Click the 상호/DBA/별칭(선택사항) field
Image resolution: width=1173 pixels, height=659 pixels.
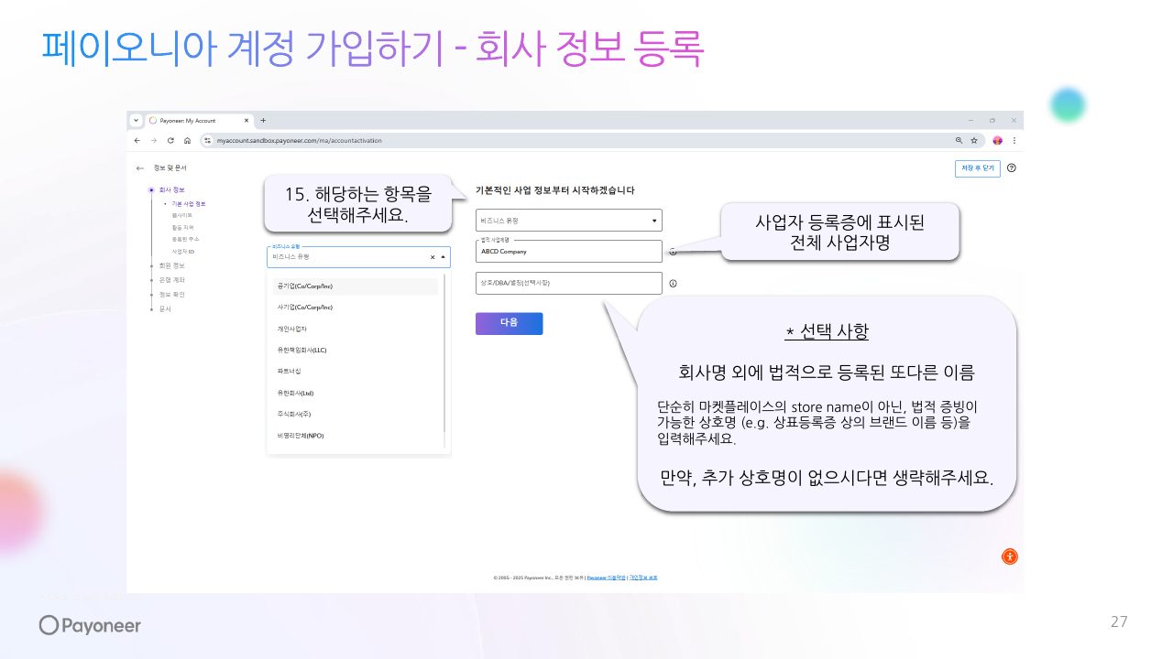click(568, 283)
